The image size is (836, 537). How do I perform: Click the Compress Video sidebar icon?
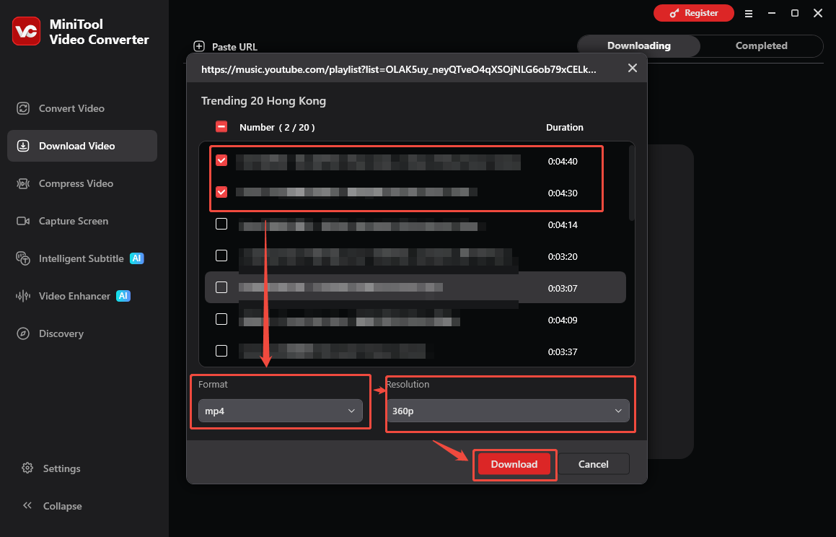(x=23, y=183)
